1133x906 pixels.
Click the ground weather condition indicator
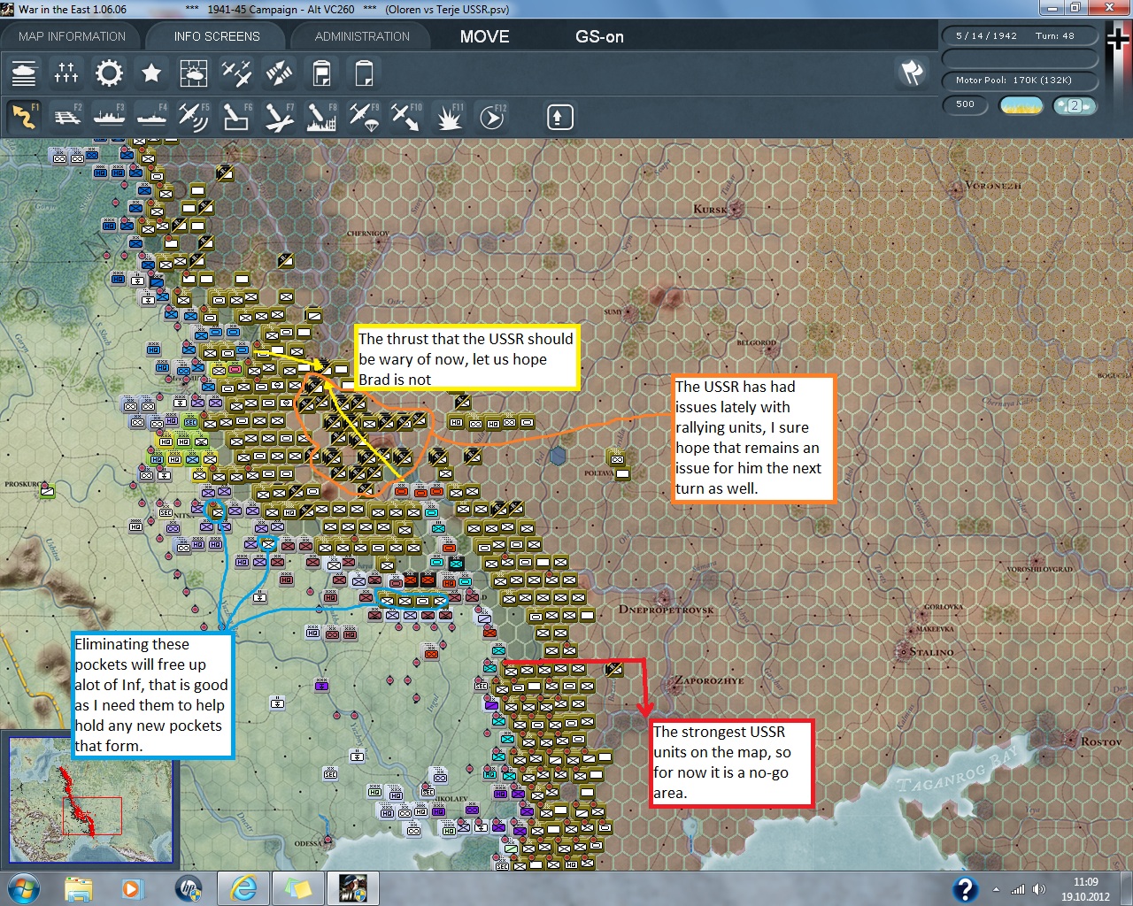[x=1021, y=105]
